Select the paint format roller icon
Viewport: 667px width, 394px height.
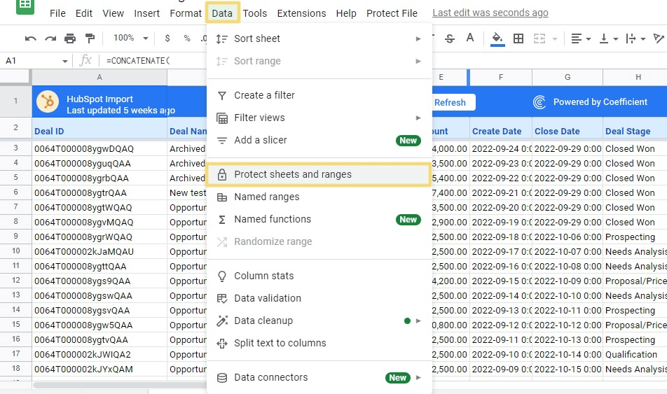[90, 38]
